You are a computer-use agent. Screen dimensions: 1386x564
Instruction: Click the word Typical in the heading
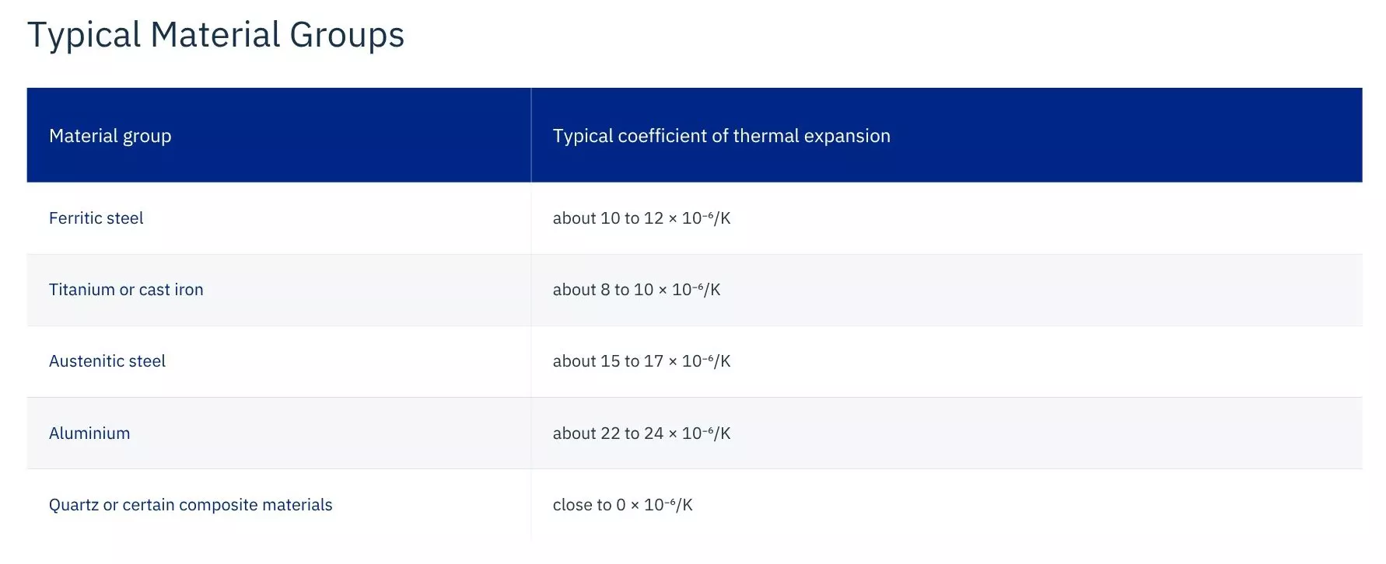[x=84, y=36]
